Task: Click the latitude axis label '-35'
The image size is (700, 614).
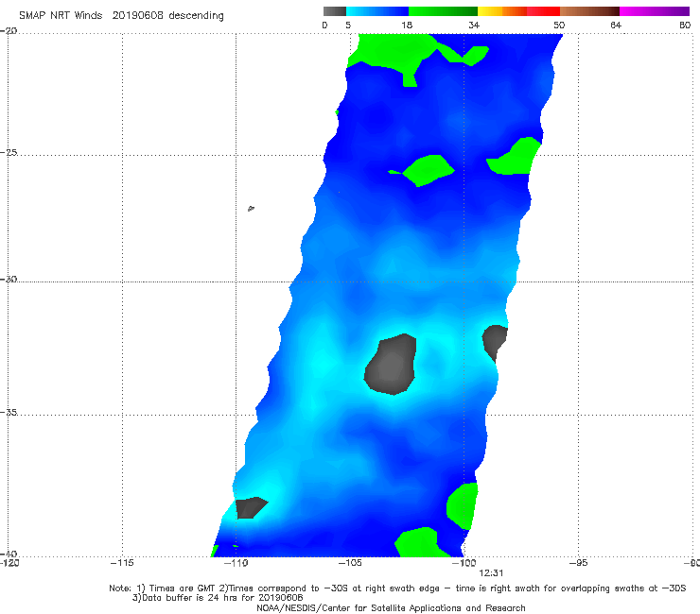Action: (9, 412)
